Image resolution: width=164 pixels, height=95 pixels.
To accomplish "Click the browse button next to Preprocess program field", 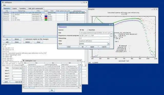I will [x=111, y=36].
